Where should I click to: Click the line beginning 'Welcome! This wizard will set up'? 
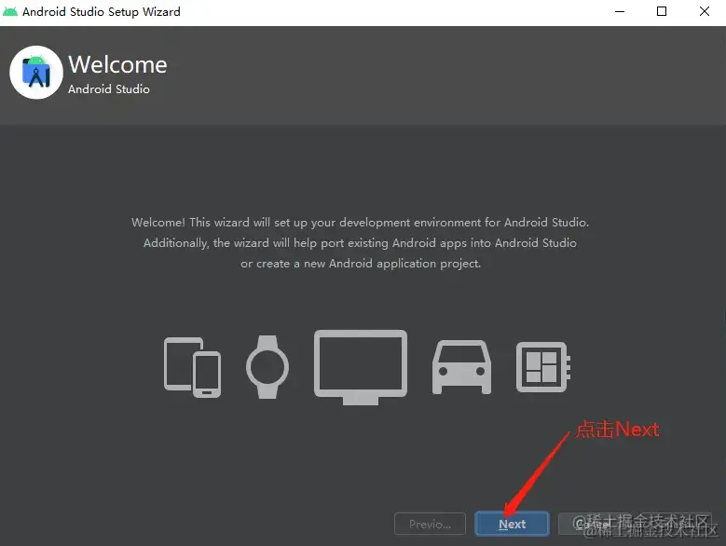pos(361,223)
